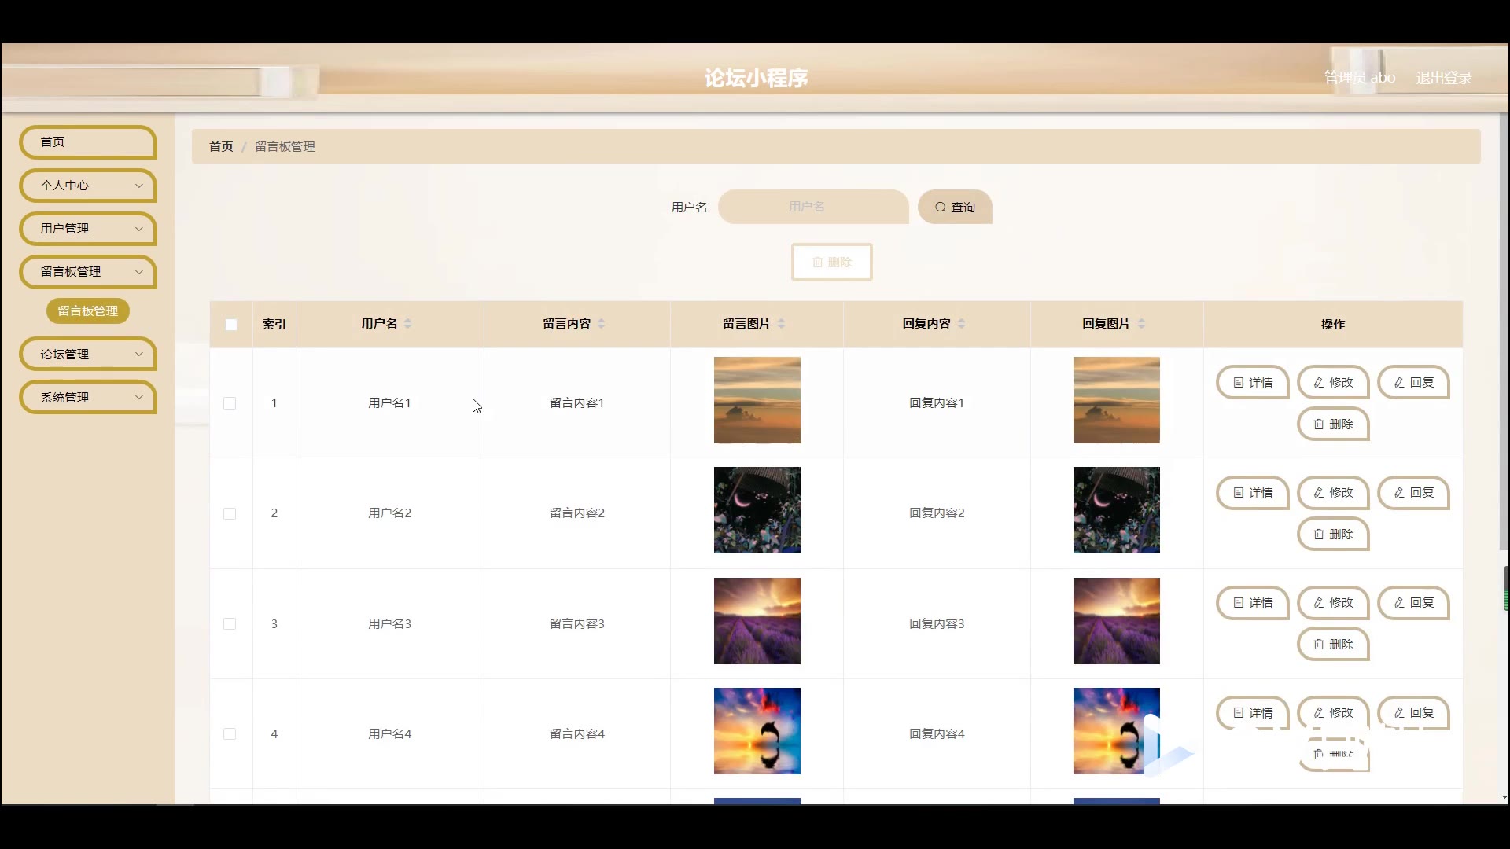This screenshot has height=849, width=1510.
Task: Toggle the select-all checkbox in table header
Action: coord(231,325)
